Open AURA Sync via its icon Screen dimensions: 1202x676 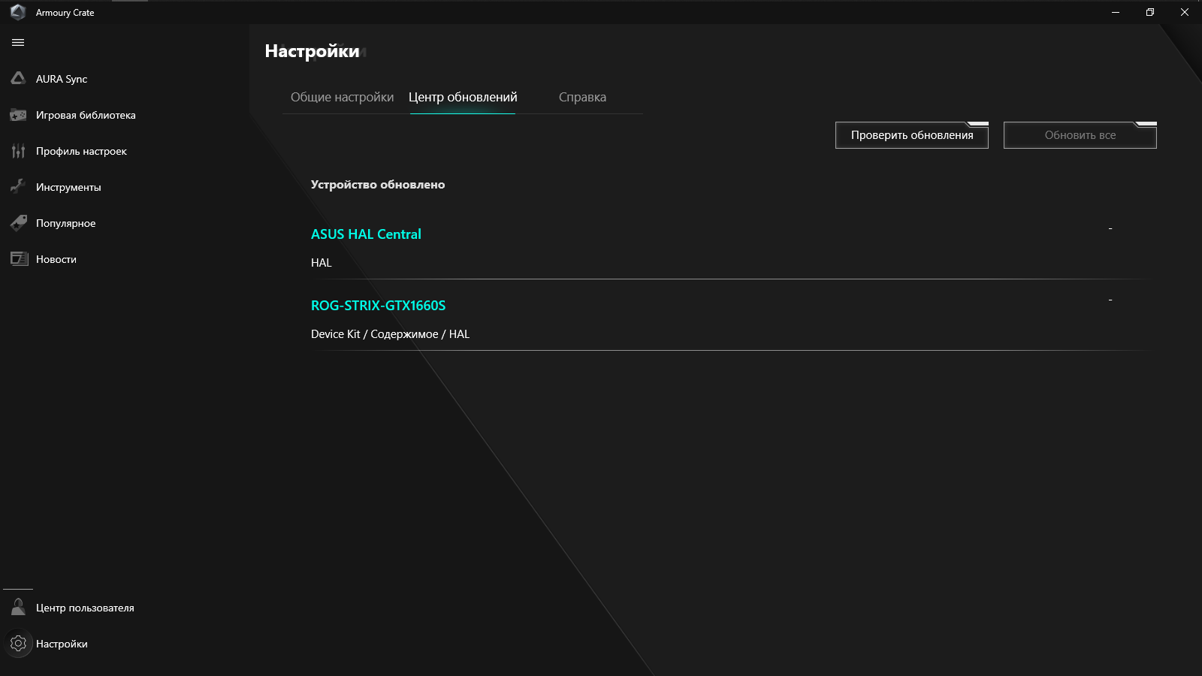coord(18,78)
